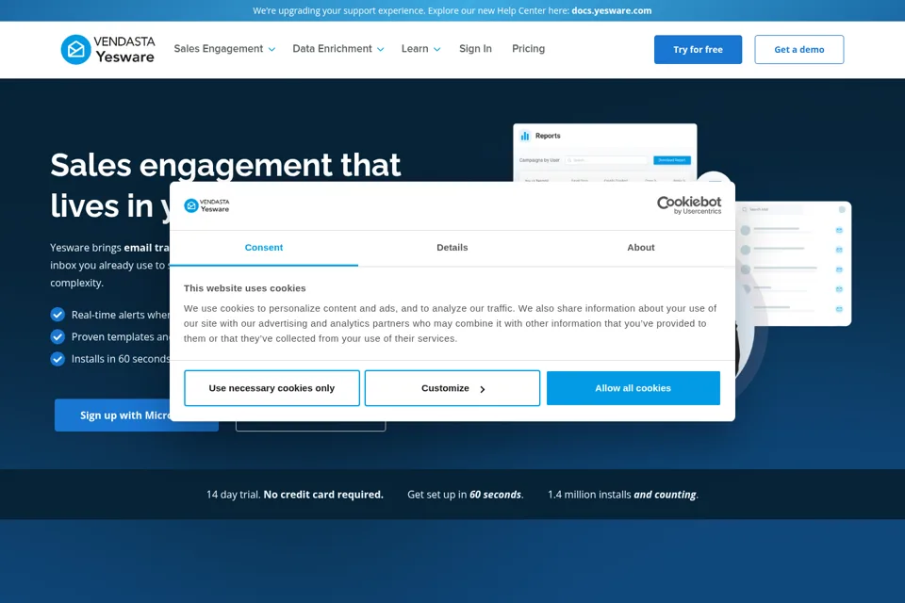
Task: Click the Reports bar chart icon
Action: pos(525,136)
